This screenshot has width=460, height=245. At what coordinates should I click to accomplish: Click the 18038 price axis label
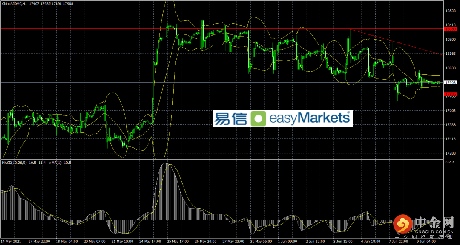450,68
